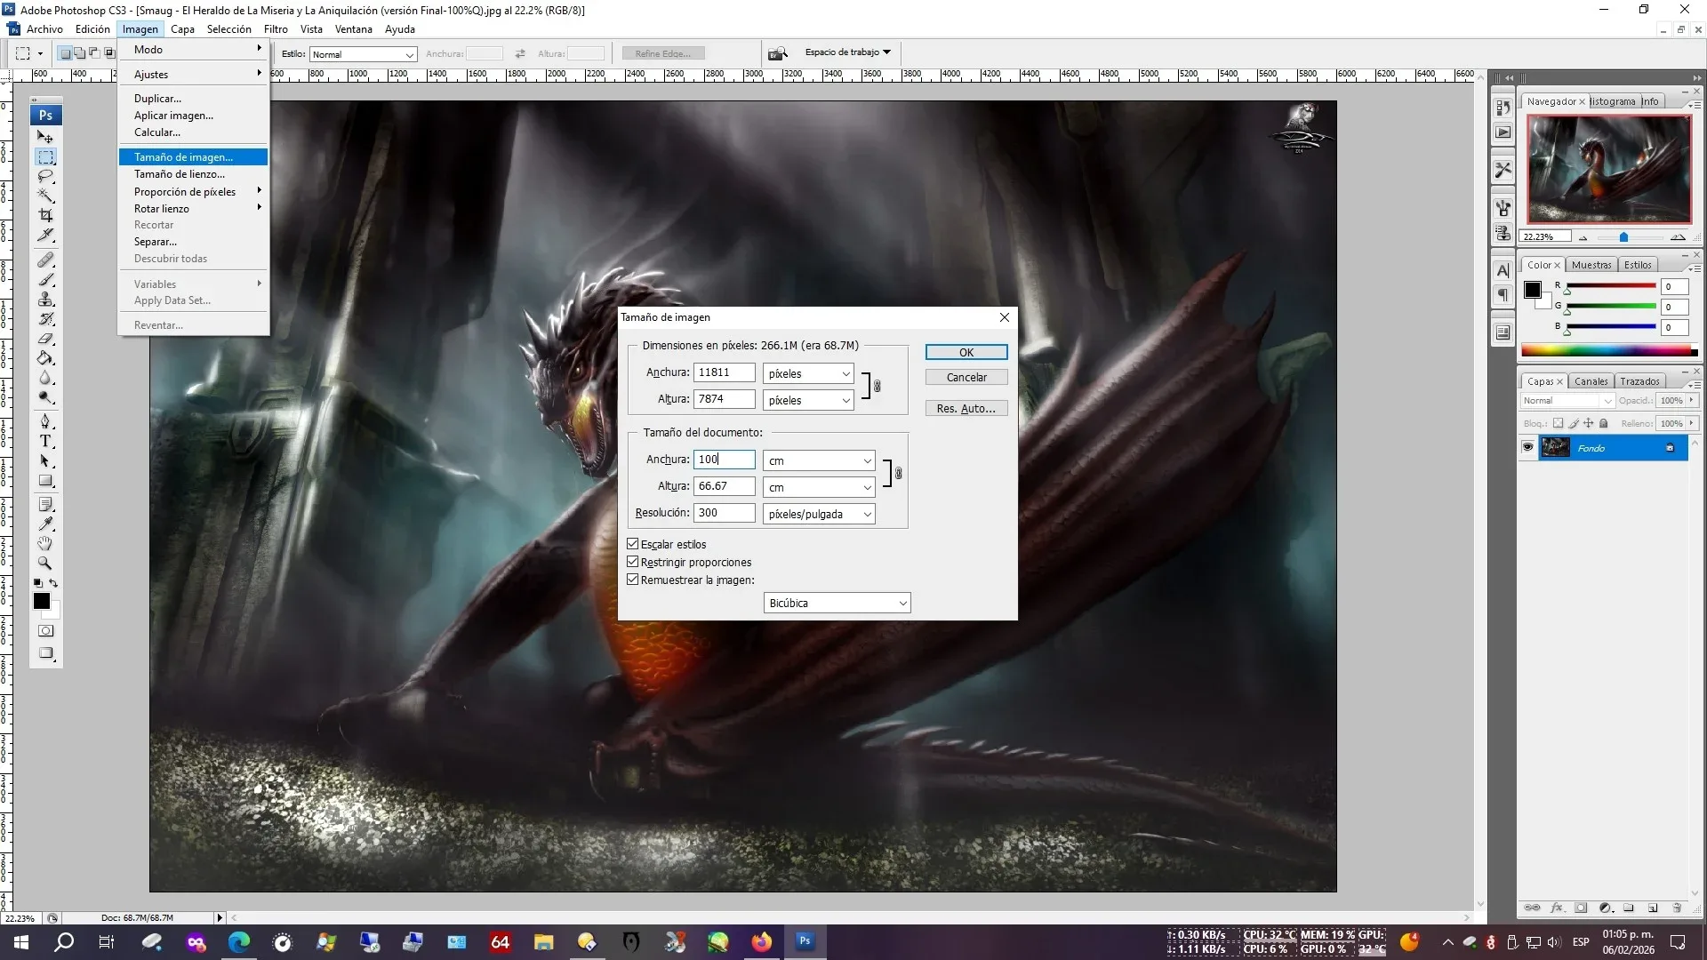Open Firefox from the taskbar
This screenshot has width=1707, height=960.
pos(762,942)
